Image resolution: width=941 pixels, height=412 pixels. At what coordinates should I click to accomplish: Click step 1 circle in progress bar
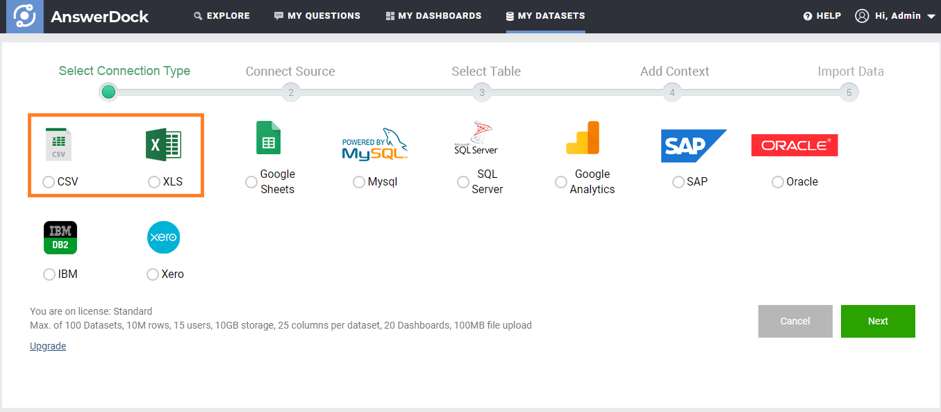pos(108,92)
